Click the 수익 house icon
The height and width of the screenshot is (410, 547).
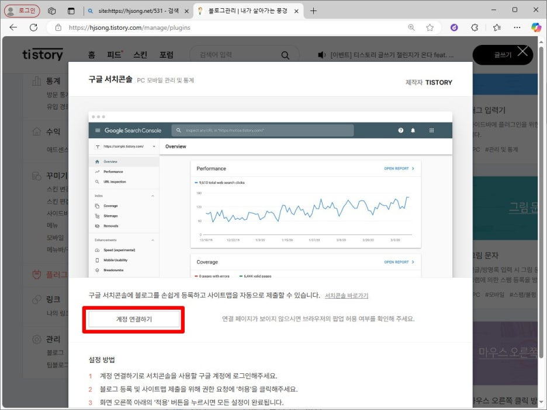pos(37,132)
